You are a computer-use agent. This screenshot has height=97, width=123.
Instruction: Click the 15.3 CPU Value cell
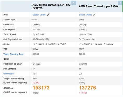(35, 74)
